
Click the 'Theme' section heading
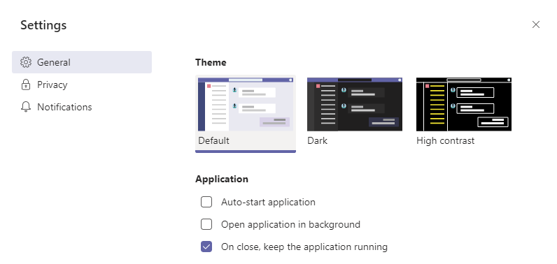211,62
